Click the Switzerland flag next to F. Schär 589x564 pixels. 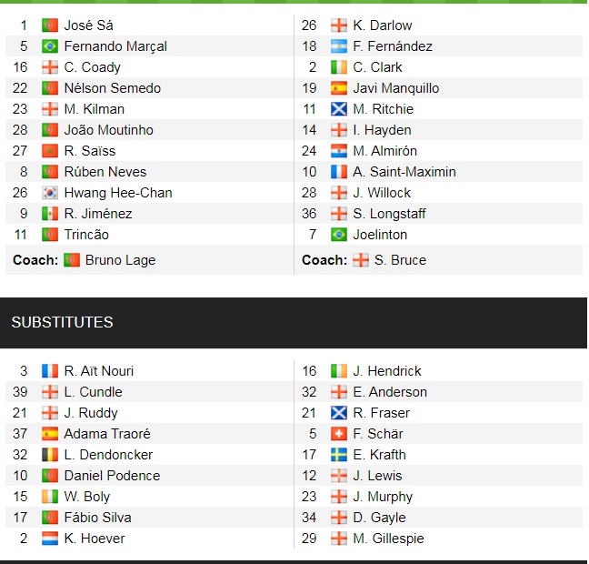tap(338, 434)
